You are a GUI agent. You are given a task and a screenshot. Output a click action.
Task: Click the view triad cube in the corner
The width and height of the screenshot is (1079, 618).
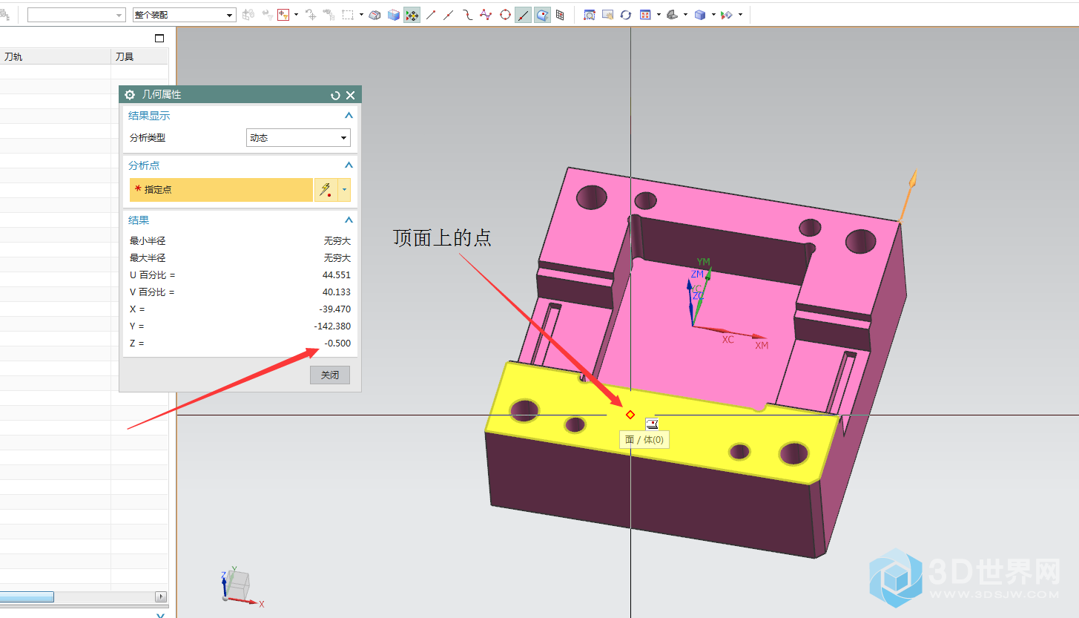237,586
